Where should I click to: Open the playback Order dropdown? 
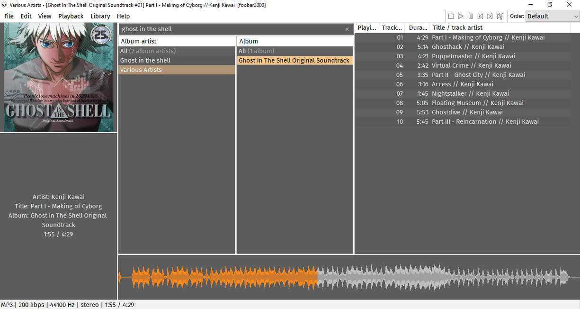(553, 16)
